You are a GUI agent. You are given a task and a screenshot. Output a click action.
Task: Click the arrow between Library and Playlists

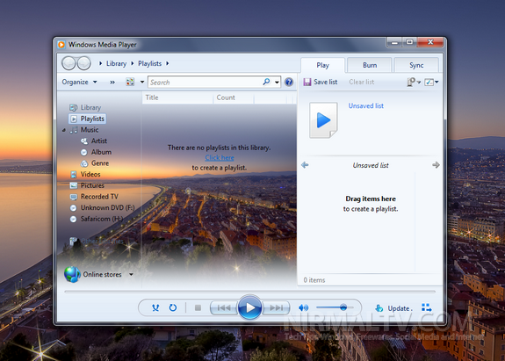coord(133,63)
